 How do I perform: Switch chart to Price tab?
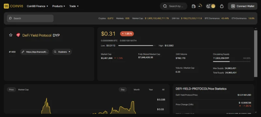tap(11, 89)
